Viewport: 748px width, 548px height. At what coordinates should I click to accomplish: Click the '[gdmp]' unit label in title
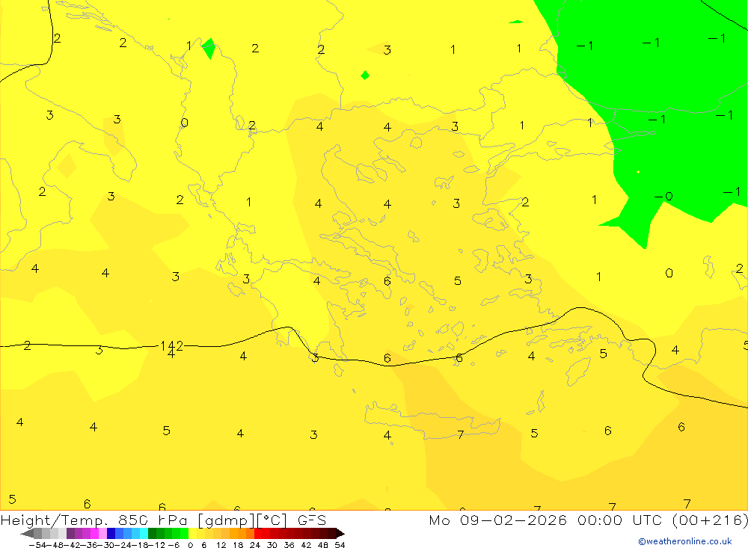(226, 520)
